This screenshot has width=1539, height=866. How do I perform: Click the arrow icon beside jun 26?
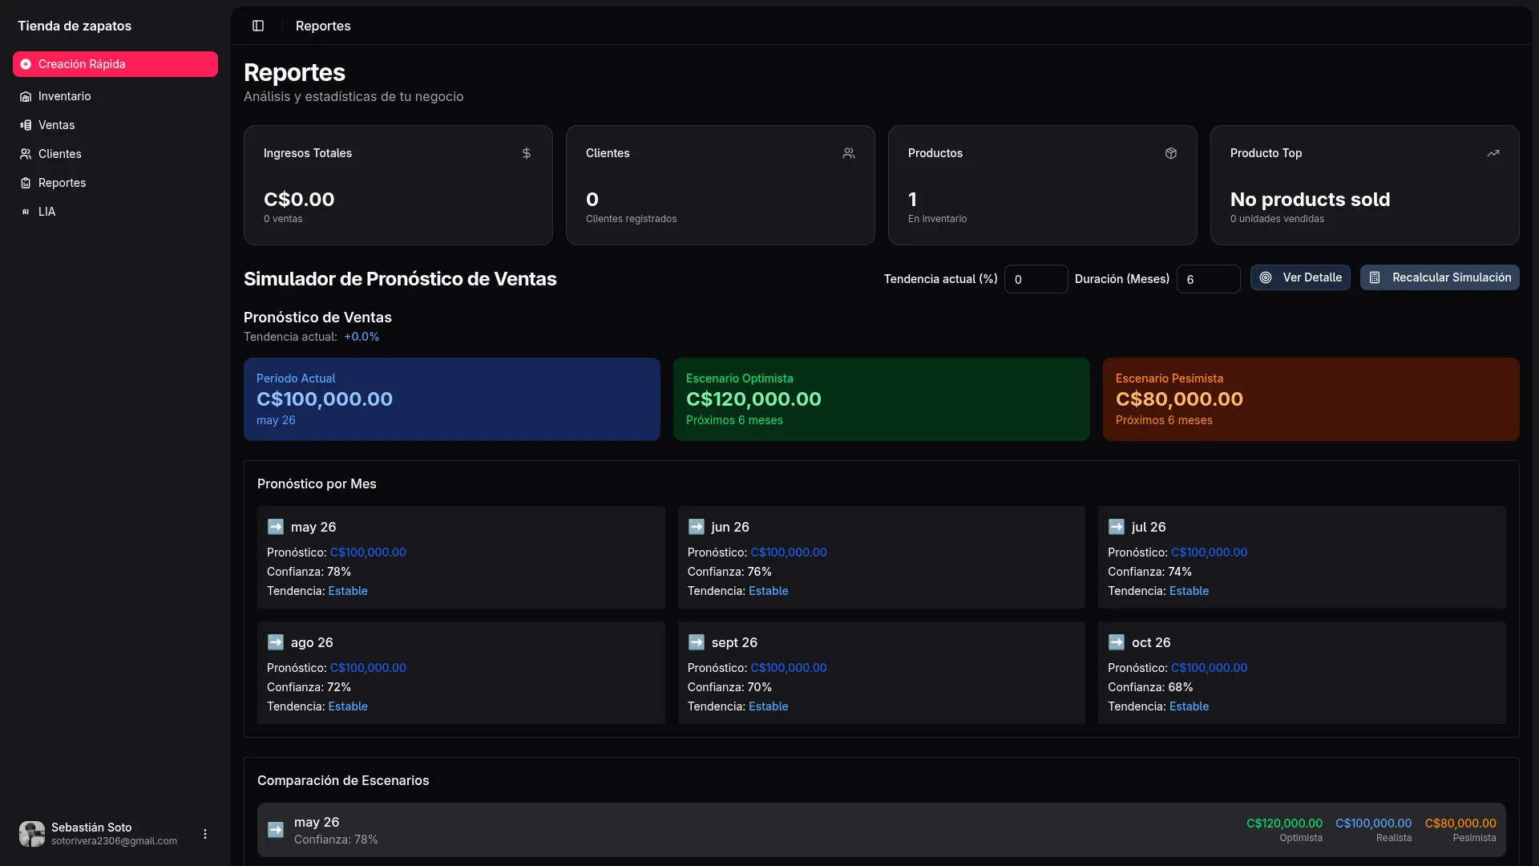tap(697, 527)
